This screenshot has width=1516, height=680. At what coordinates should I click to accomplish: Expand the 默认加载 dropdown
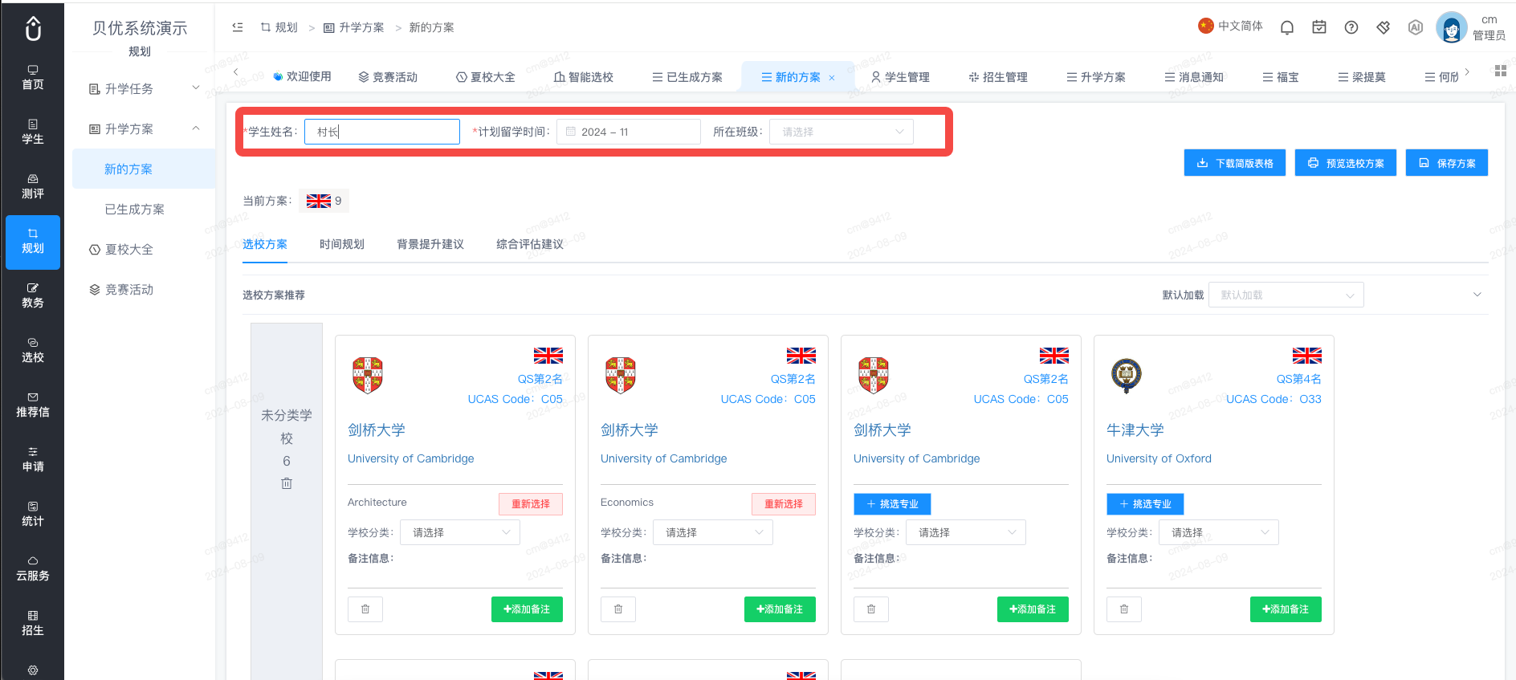point(1286,295)
